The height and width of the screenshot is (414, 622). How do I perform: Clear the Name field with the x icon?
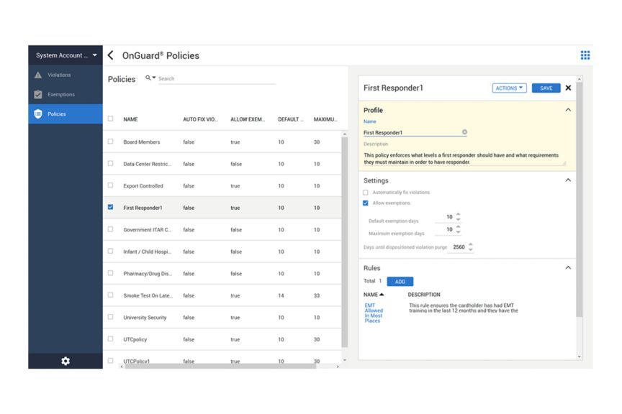[464, 132]
